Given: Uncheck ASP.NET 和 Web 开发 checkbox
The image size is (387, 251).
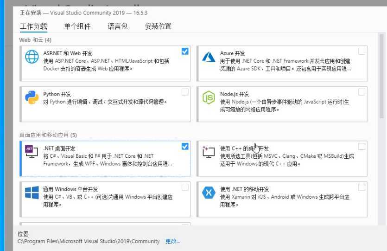Looking at the screenshot, I should click(185, 51).
